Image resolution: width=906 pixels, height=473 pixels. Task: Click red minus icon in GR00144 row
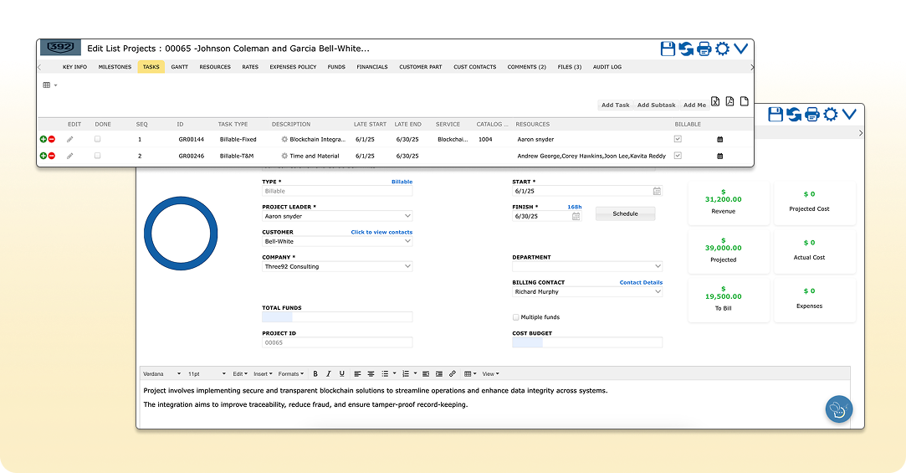51,139
